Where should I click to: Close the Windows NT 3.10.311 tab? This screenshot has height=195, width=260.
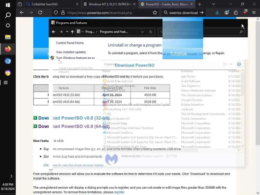coord(134,4)
